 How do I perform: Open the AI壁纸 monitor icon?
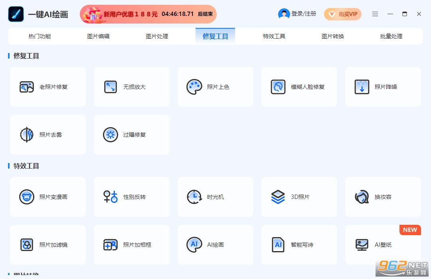(362, 245)
